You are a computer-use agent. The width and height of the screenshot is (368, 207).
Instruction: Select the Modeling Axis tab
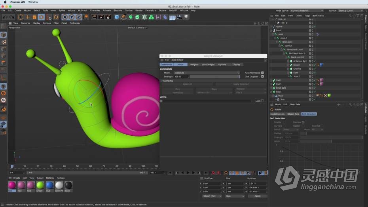click(277, 114)
